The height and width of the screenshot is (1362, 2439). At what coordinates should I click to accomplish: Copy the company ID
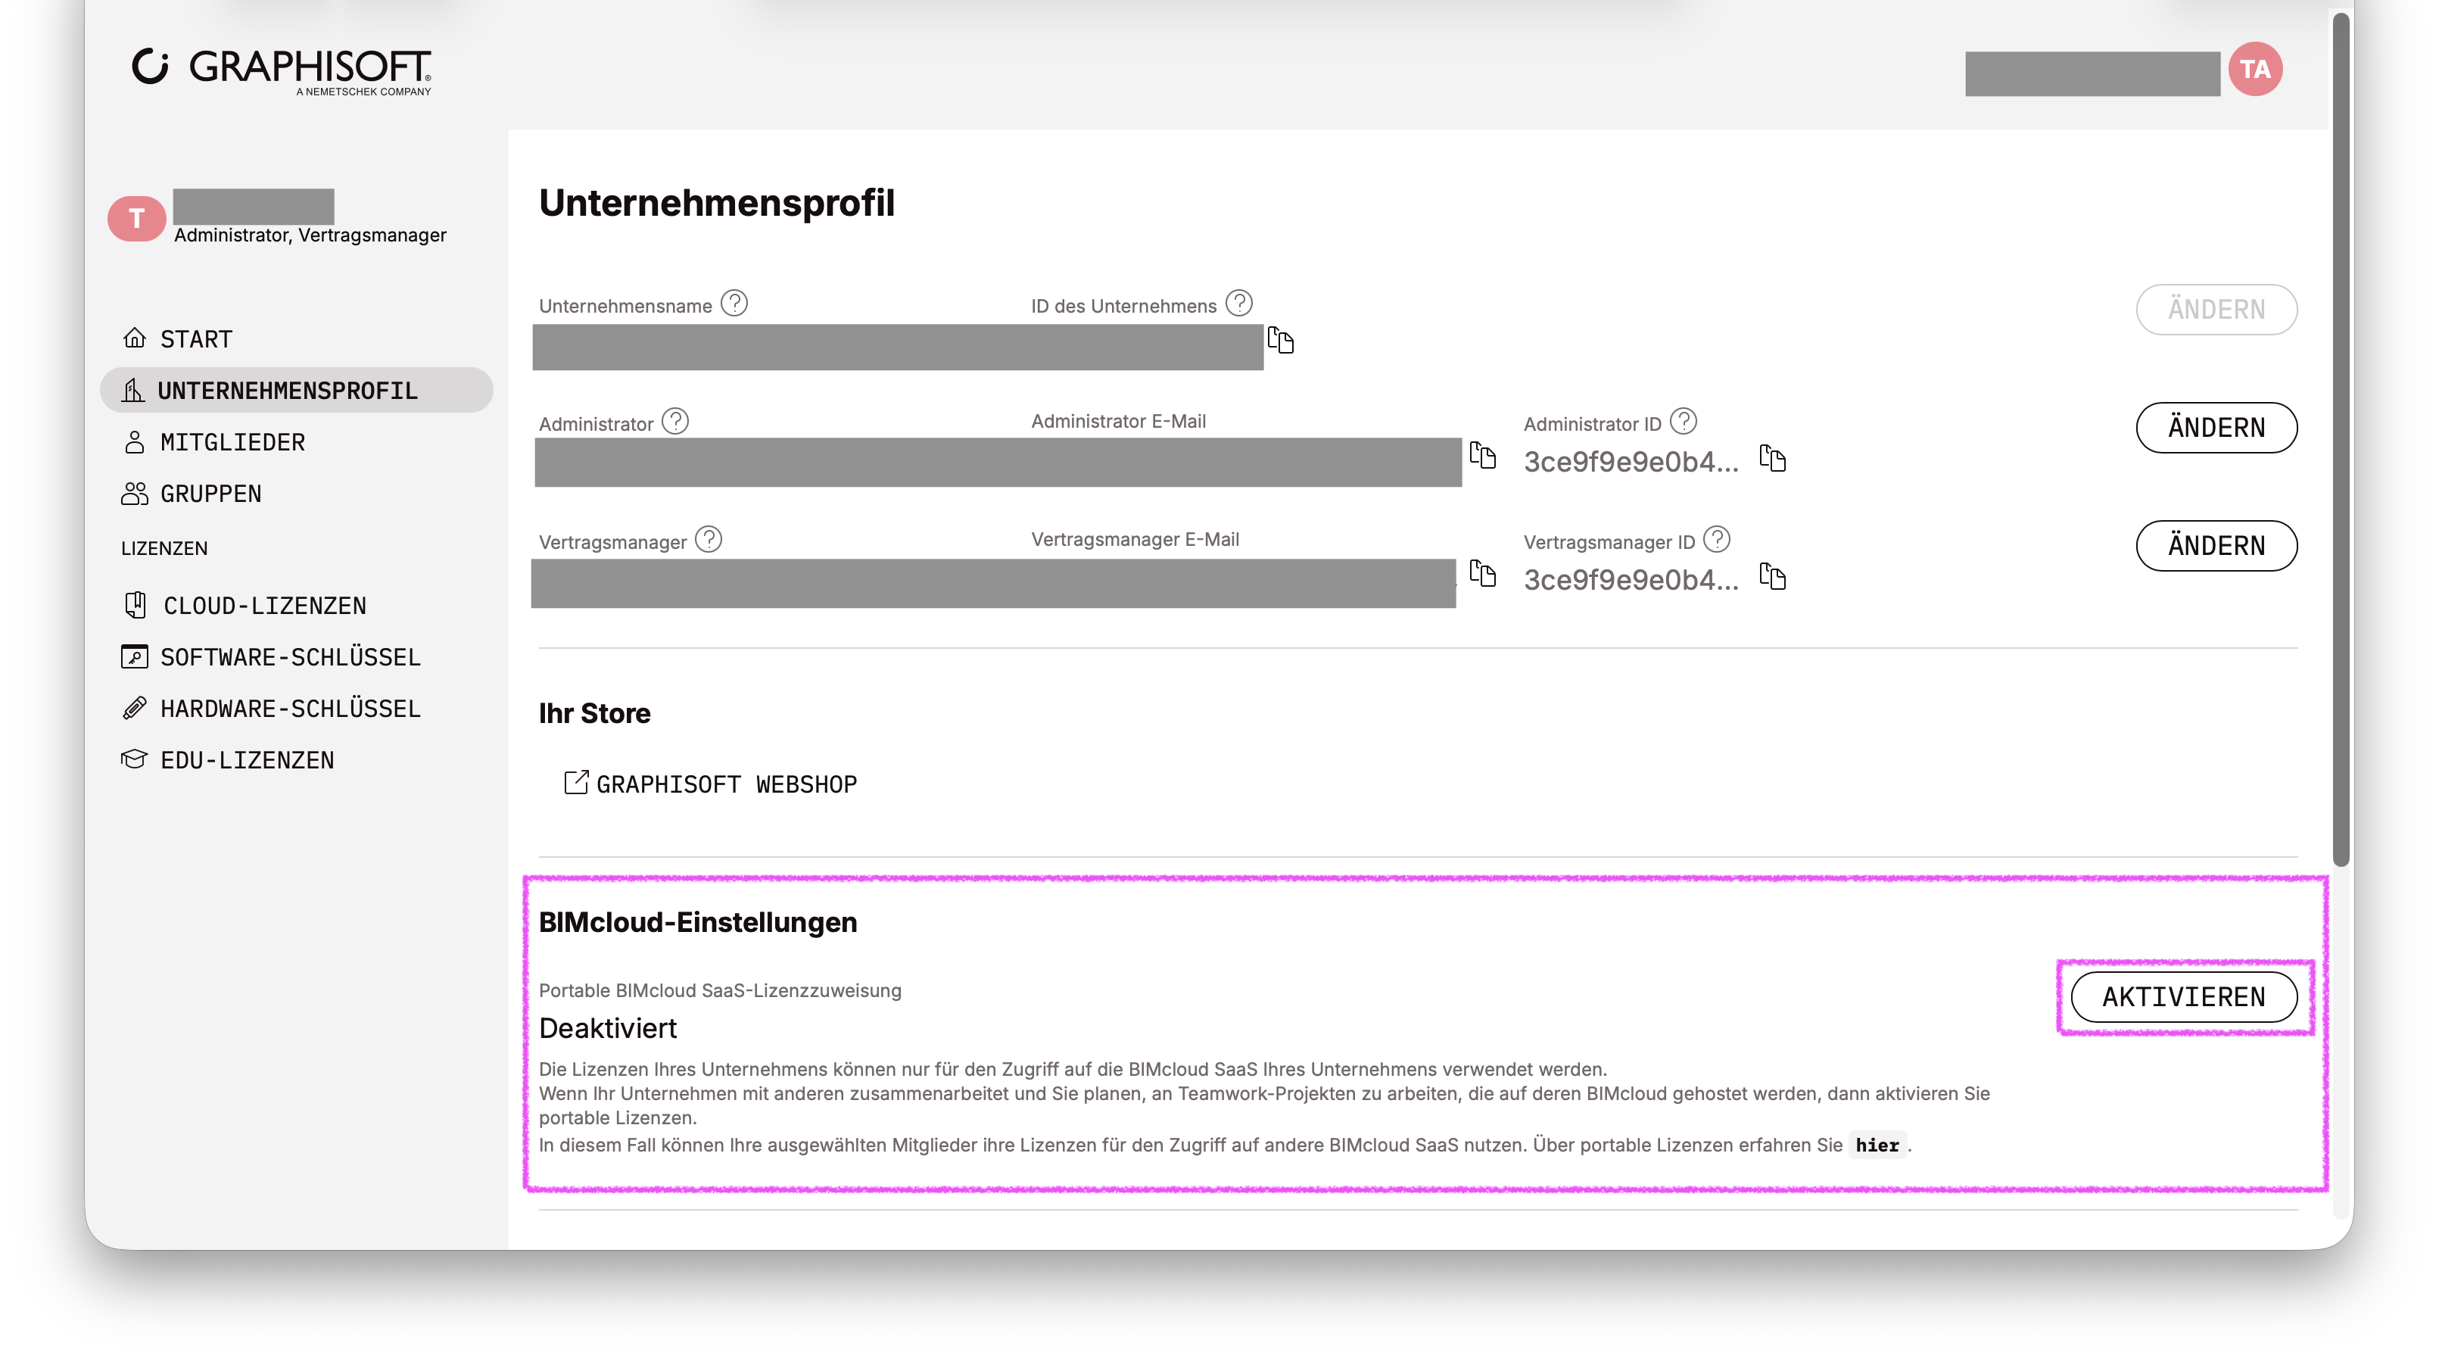coord(1280,339)
